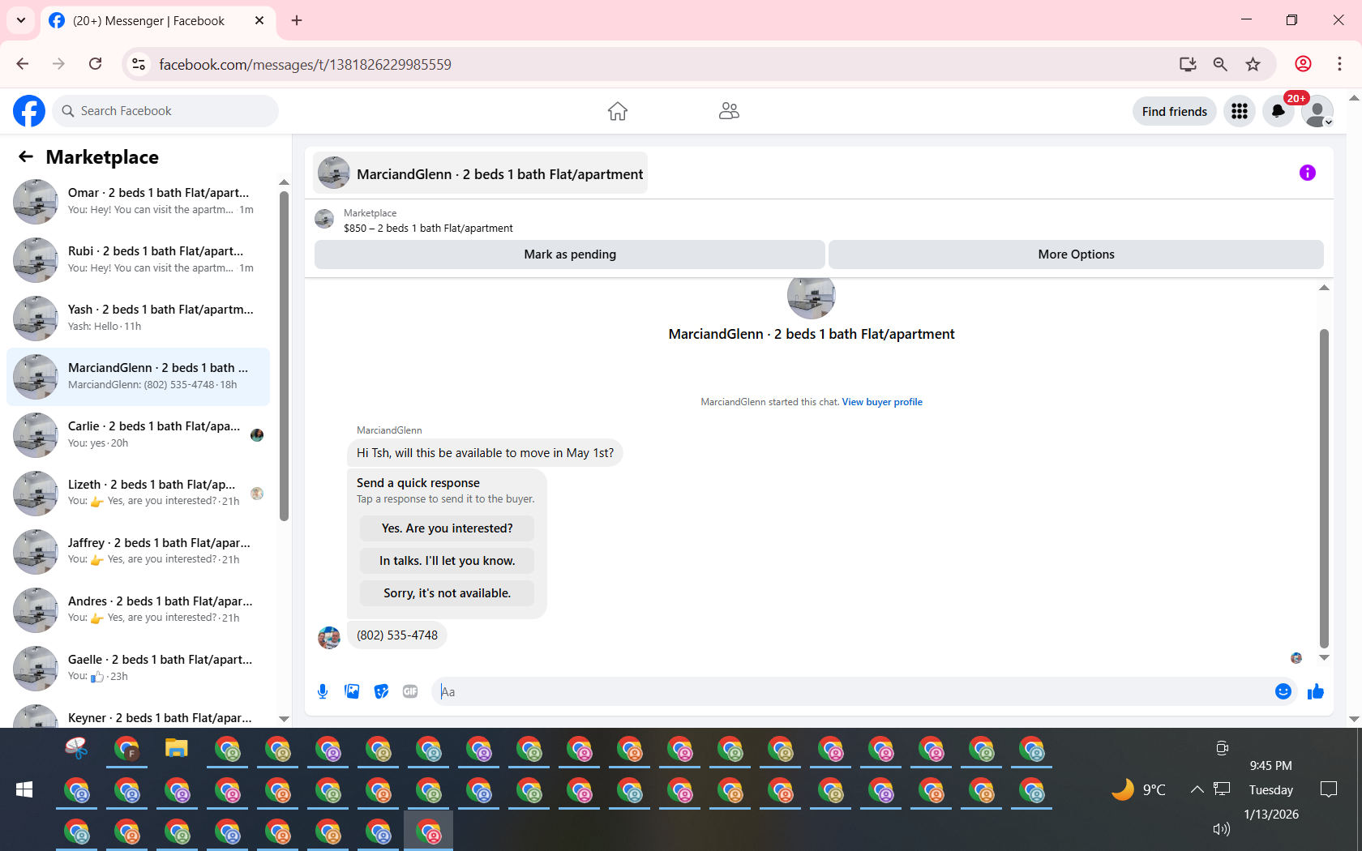Open the tab search dropdown arrow
This screenshot has width=1362, height=851.
tap(21, 20)
